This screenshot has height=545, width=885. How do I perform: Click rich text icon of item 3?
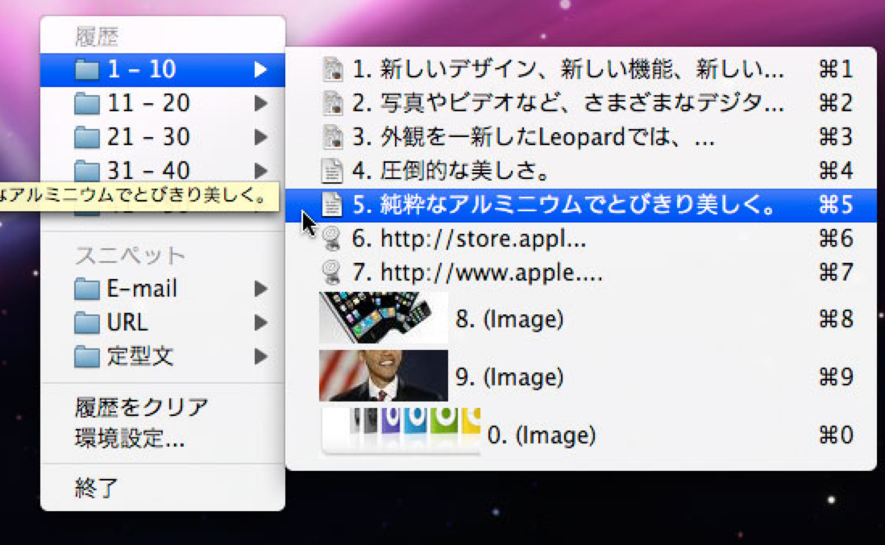point(332,137)
